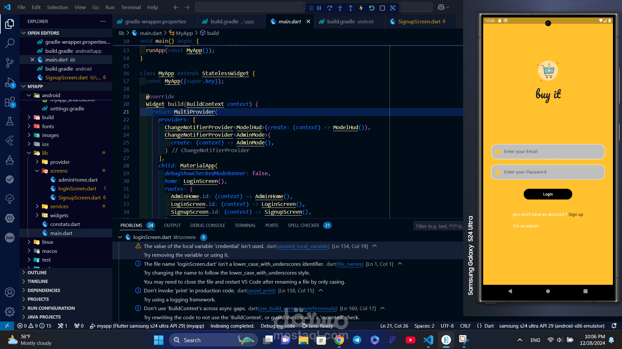Open the Selection menu

tap(57, 7)
